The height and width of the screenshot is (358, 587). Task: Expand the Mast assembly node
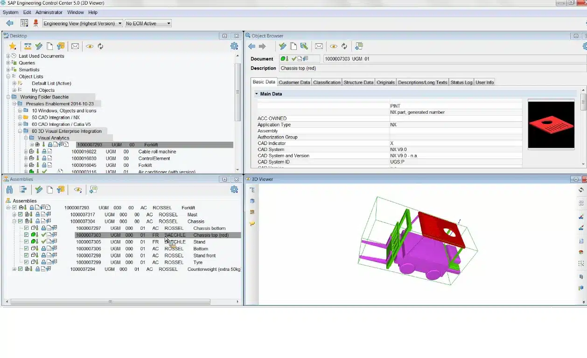[14, 215]
